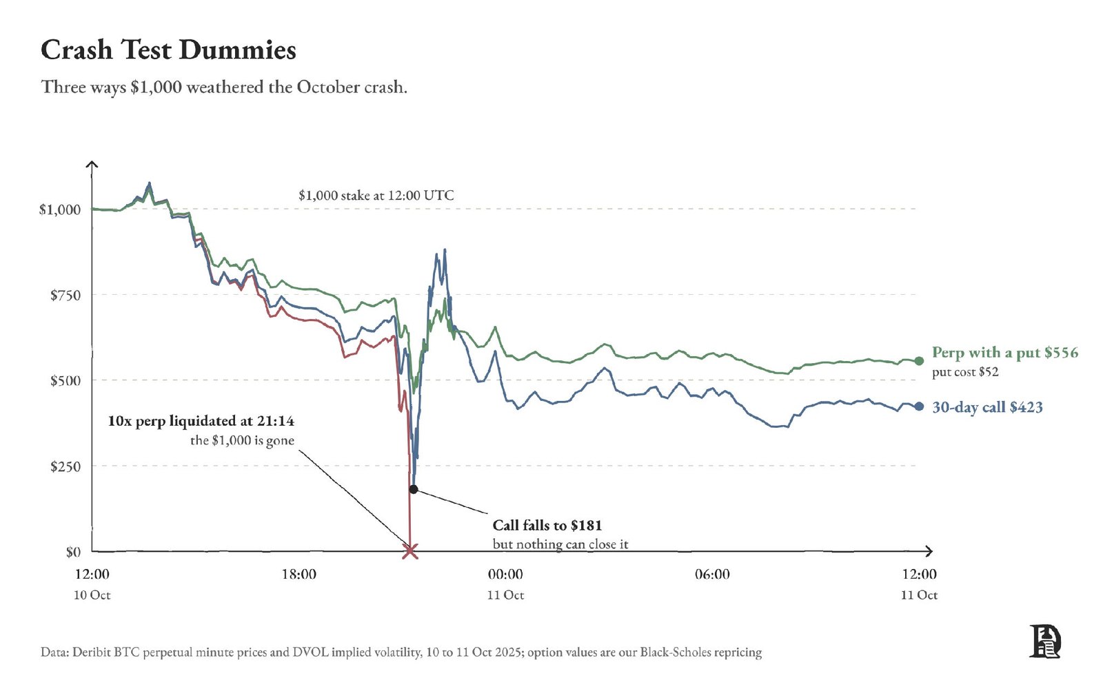Image resolution: width=1103 pixels, height=680 pixels.
Task: Click the 'put cost $52' sublabel
Action: point(965,372)
